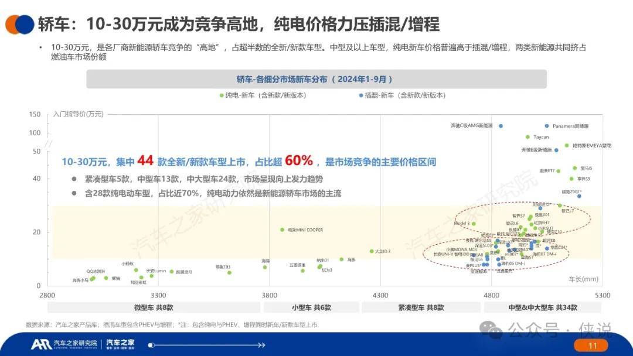Click the x-axis title 车长(mm)
The image size is (633, 356).
tap(583, 279)
